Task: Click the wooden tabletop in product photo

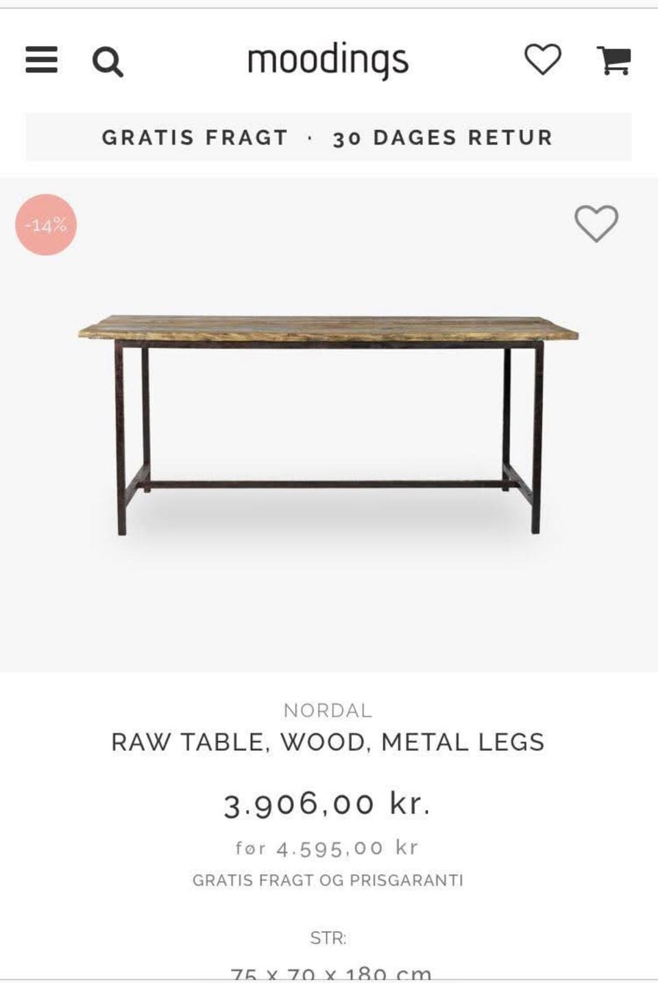Action: [328, 328]
